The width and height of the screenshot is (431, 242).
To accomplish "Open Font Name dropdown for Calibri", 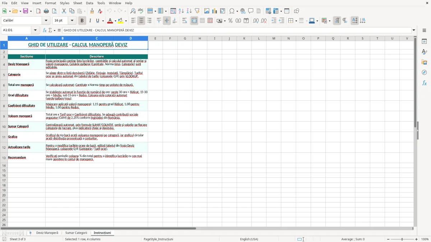I will [x=46, y=21].
